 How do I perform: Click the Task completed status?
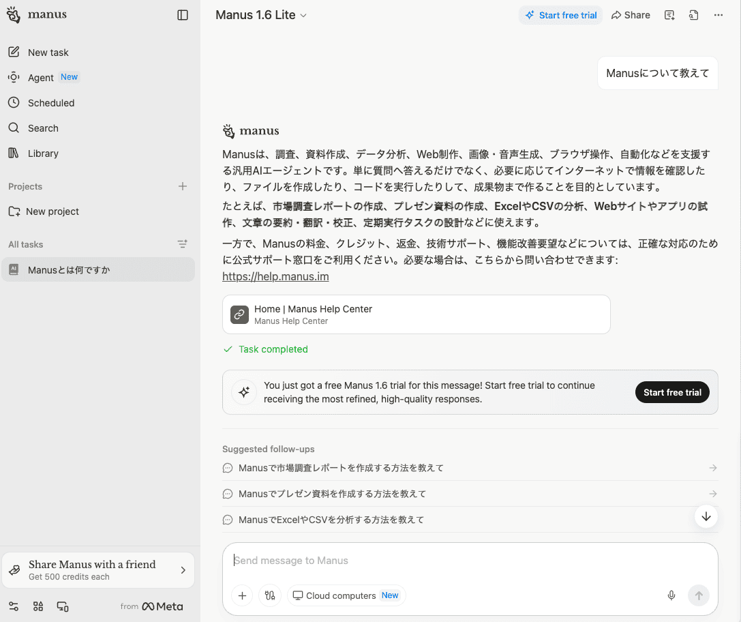point(266,349)
